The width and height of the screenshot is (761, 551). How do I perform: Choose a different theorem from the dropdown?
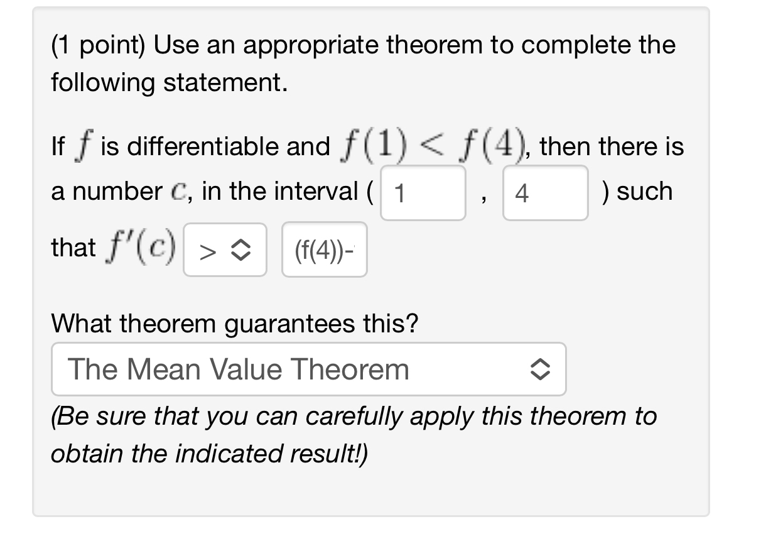coord(308,369)
